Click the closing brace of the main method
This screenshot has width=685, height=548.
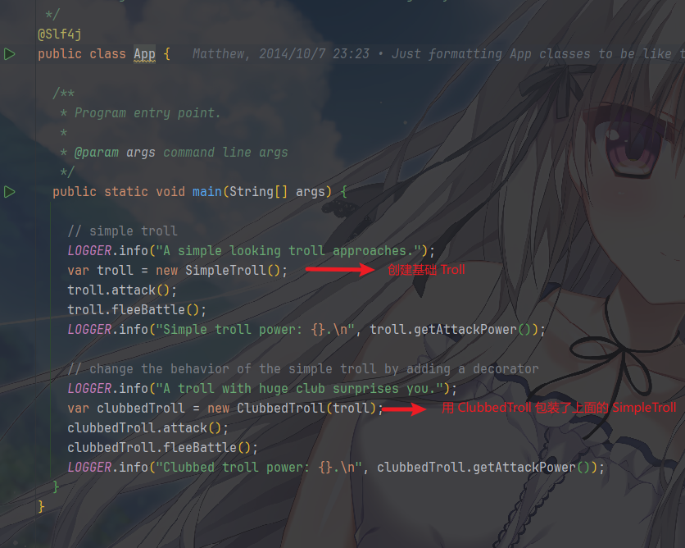[x=56, y=486]
